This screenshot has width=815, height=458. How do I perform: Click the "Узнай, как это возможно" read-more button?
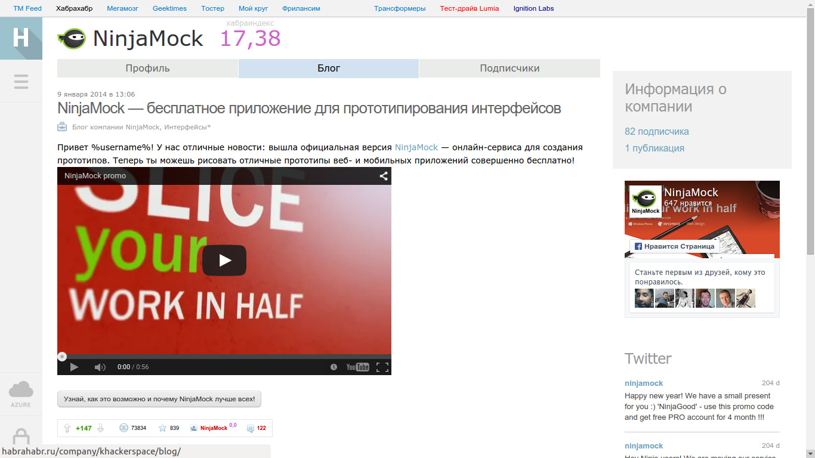(159, 400)
